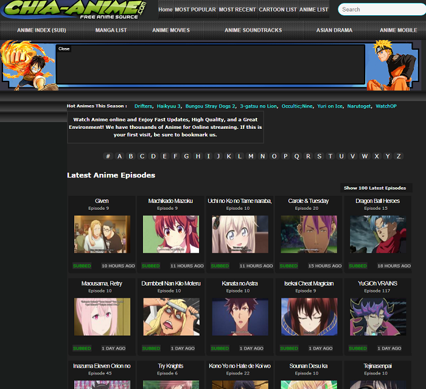
Task: Open the Dragon Ball Heroes thumbnail
Action: (378, 234)
